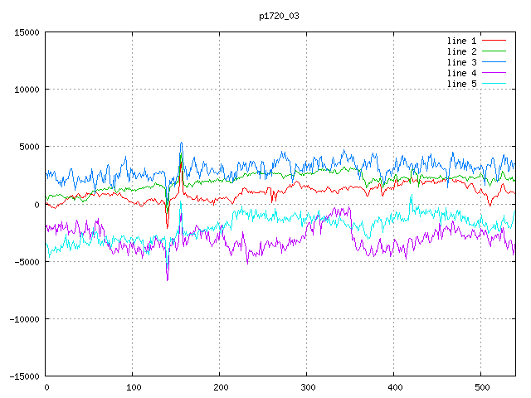Select the "line 3" legend label
The width and height of the screenshot is (531, 398).
(461, 62)
